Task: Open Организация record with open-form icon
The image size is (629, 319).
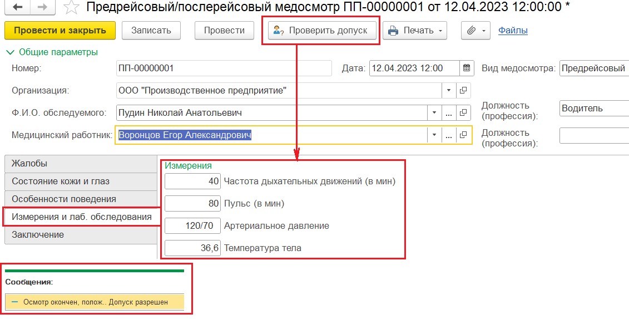Action: point(463,90)
